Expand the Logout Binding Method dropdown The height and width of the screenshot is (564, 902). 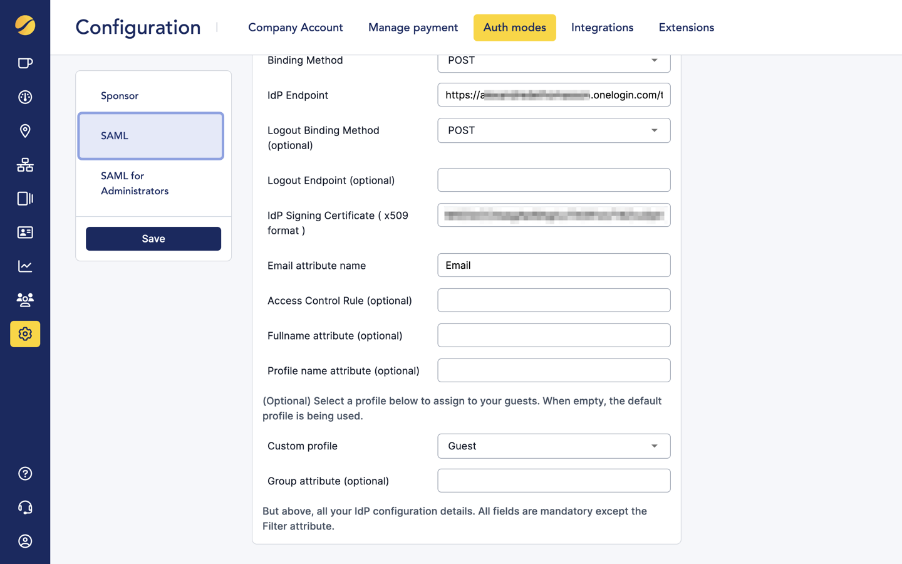554,130
